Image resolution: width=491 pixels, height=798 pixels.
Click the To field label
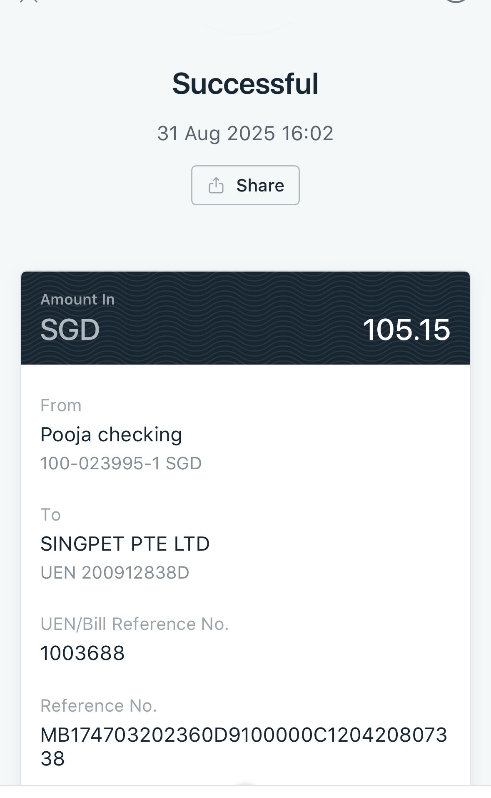tap(50, 515)
